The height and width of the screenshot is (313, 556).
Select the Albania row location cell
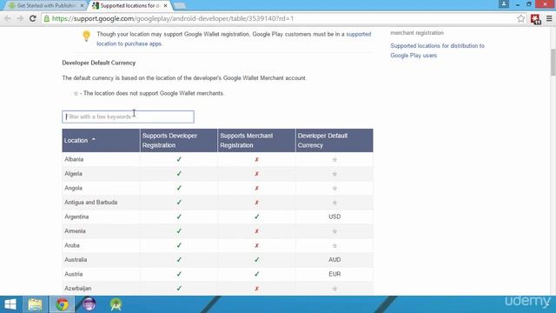tap(101, 159)
